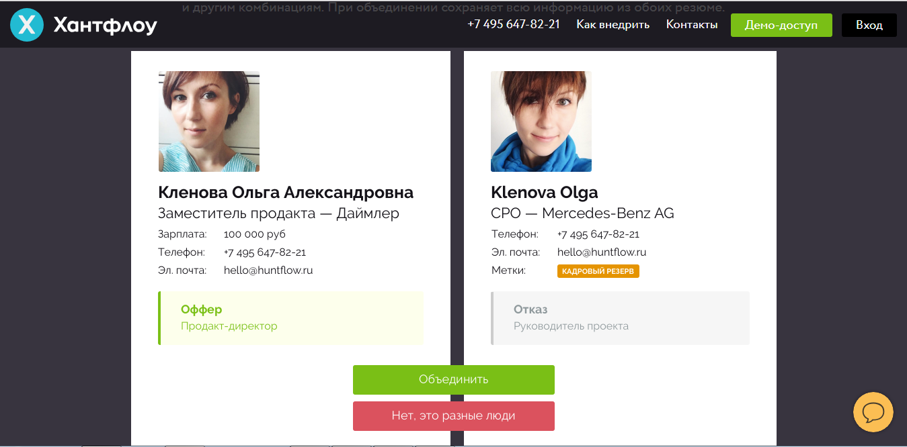Click the name Кленова Ольга Александровна
Image resolution: width=907 pixels, height=447 pixels.
286,193
